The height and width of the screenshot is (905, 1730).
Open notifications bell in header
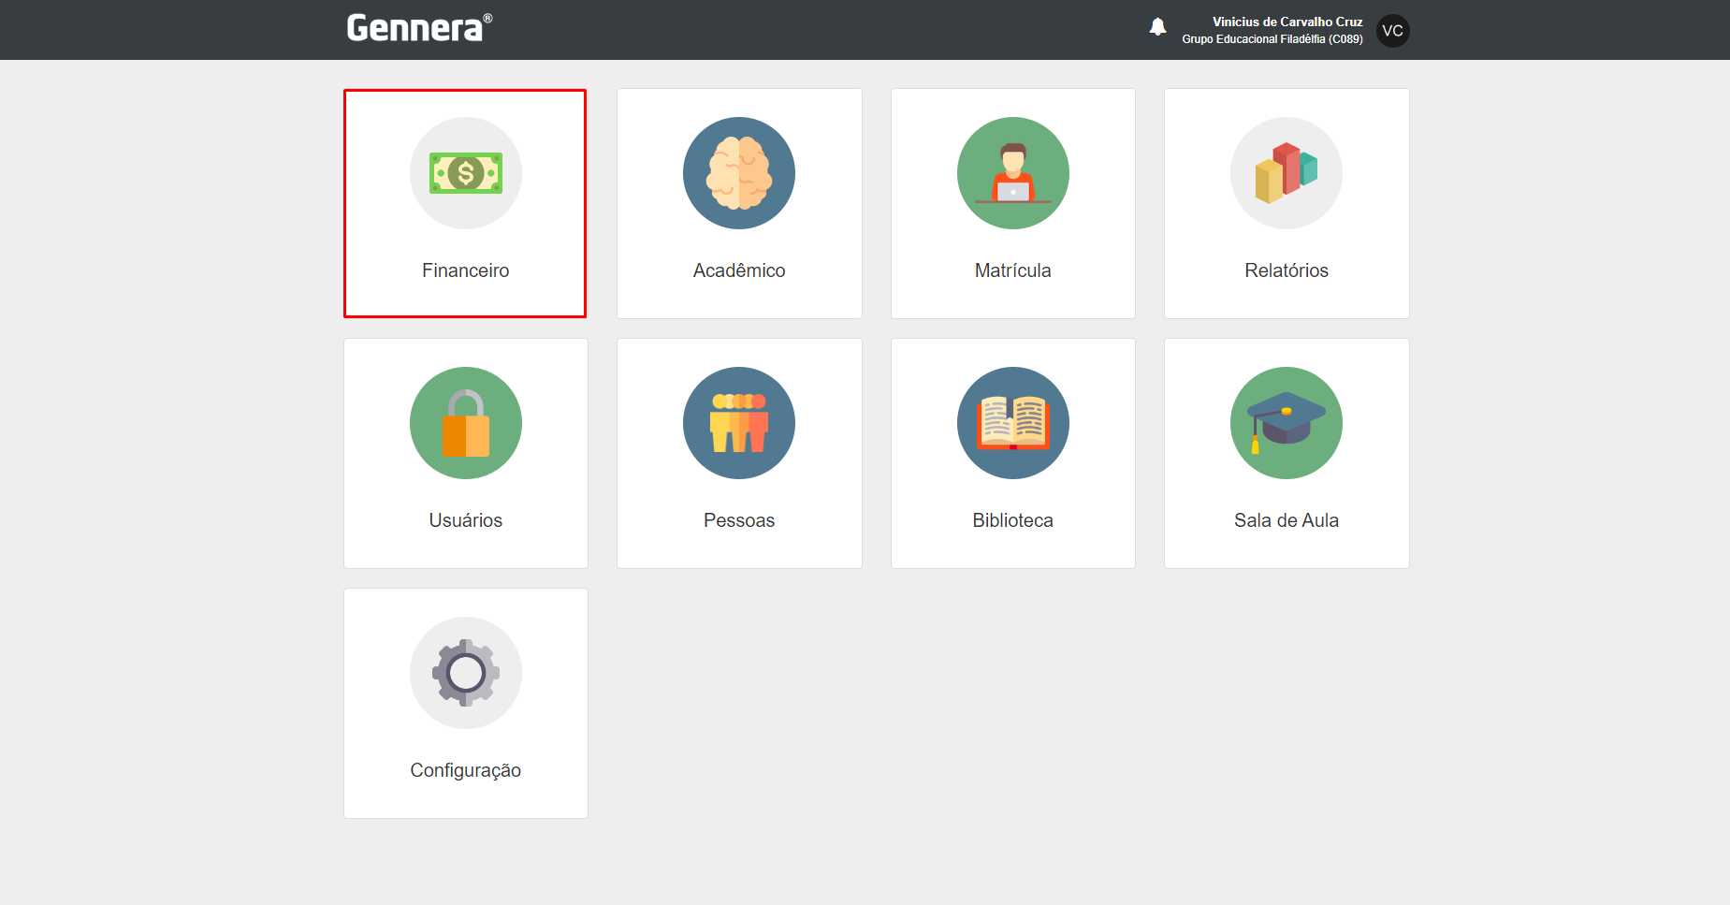pos(1157,27)
